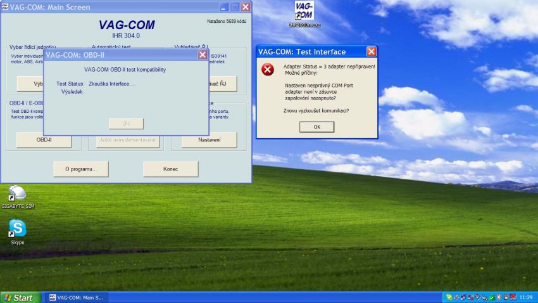Close the VAG-COM Test Interface dialog
This screenshot has width=538, height=303.
point(372,51)
